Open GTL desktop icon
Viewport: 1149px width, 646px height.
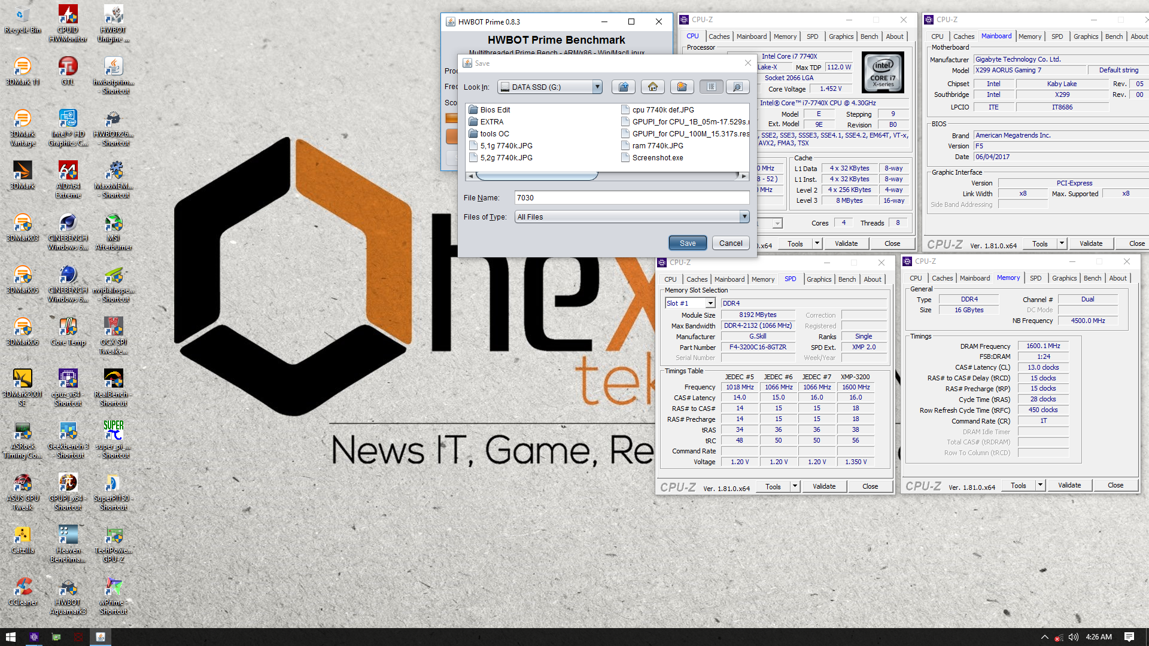pyautogui.click(x=68, y=72)
